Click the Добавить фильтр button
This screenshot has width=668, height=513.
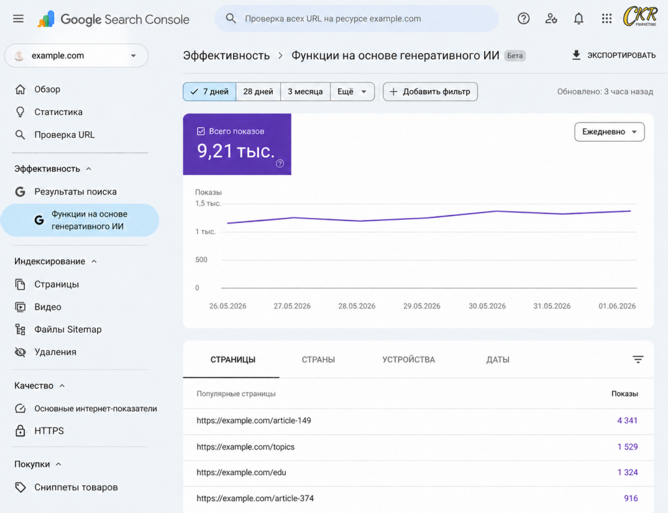[431, 91]
